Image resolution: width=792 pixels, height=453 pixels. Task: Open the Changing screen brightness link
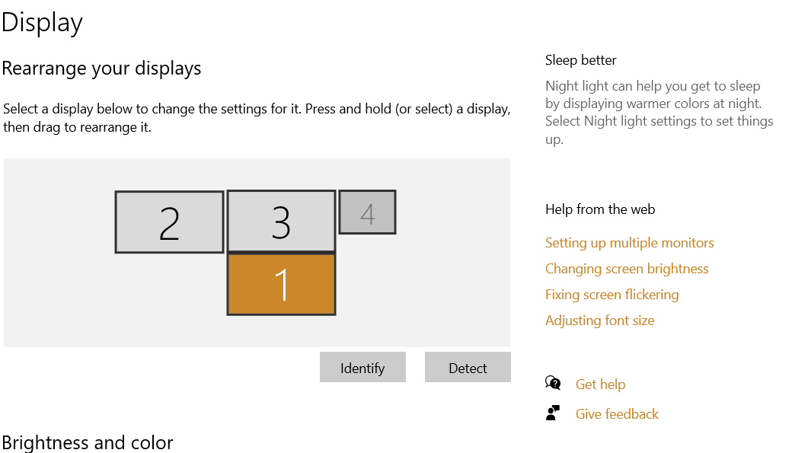(626, 269)
